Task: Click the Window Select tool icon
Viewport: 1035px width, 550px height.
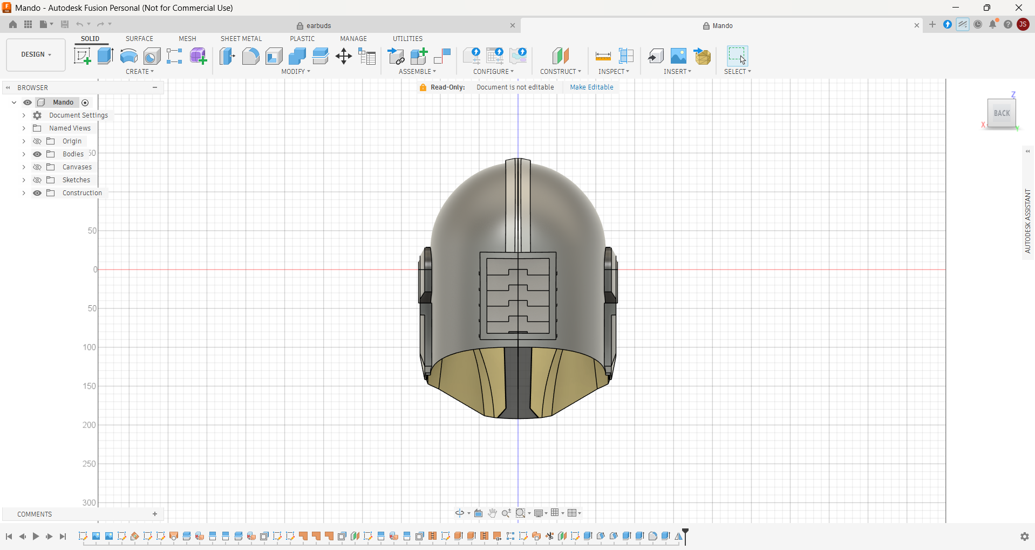Action: pos(737,56)
